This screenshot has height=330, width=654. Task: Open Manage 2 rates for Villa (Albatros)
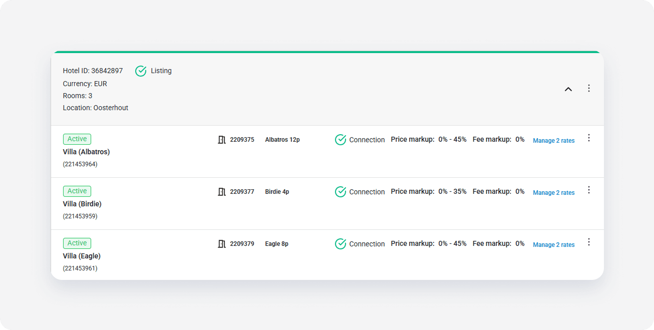[553, 141]
